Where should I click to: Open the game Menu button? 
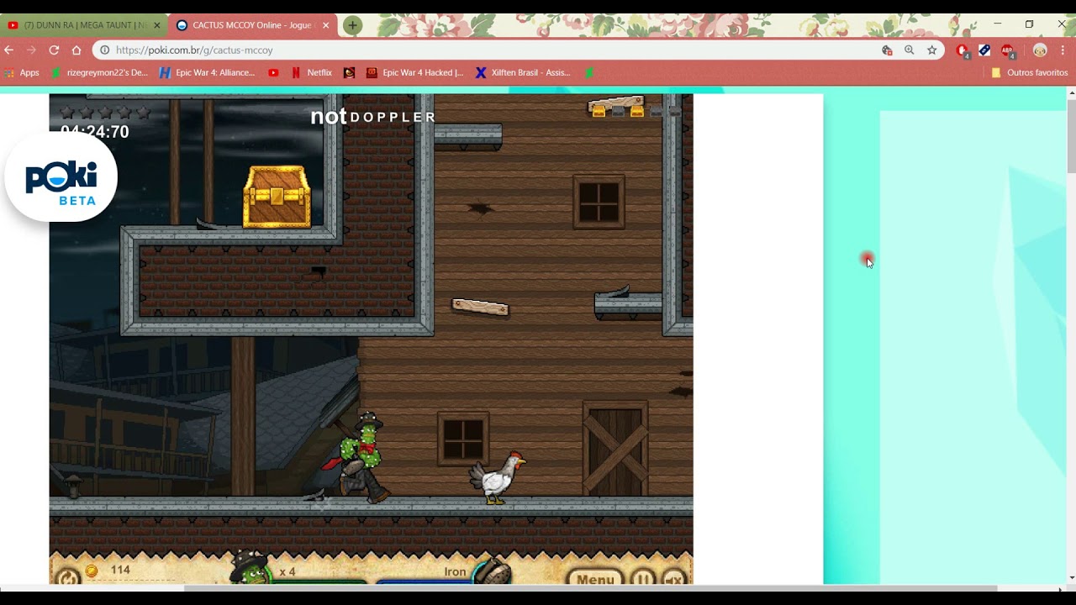pyautogui.click(x=595, y=578)
